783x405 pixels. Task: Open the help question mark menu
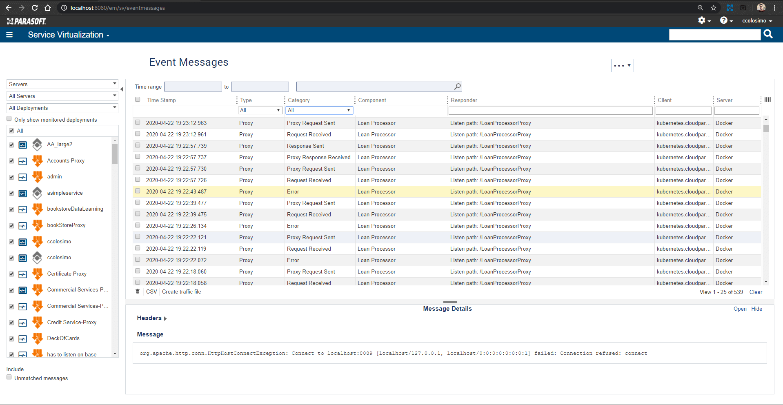pyautogui.click(x=726, y=20)
